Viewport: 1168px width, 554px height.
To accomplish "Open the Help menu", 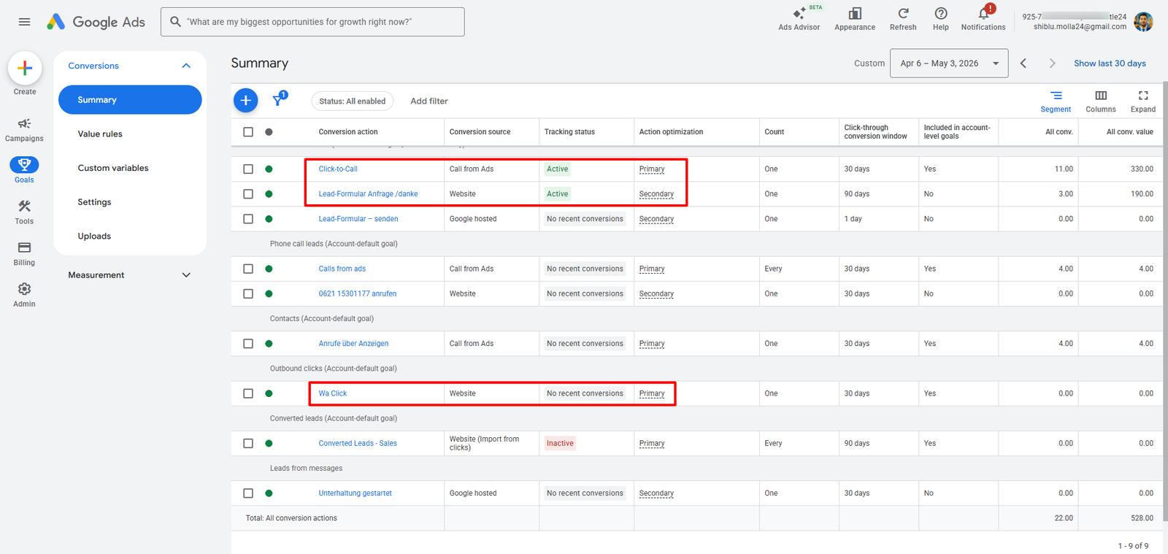I will pyautogui.click(x=941, y=20).
